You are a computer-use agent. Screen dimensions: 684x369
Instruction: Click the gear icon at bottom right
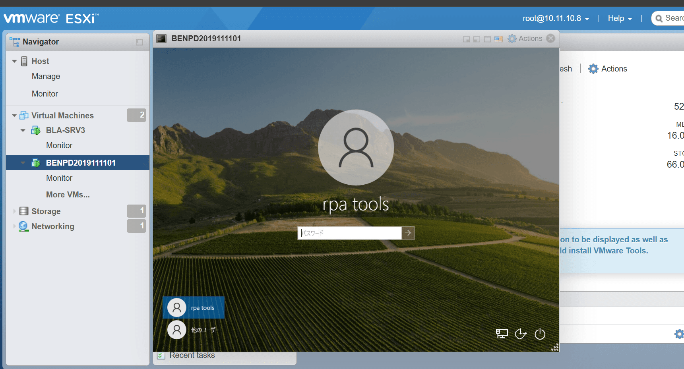coord(679,334)
